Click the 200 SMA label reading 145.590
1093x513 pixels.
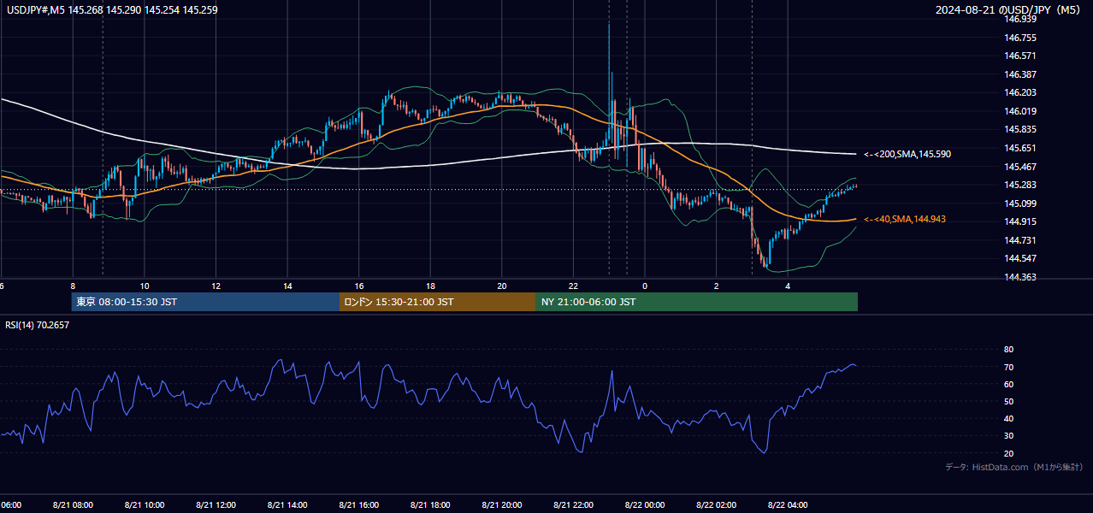pyautogui.click(x=907, y=155)
